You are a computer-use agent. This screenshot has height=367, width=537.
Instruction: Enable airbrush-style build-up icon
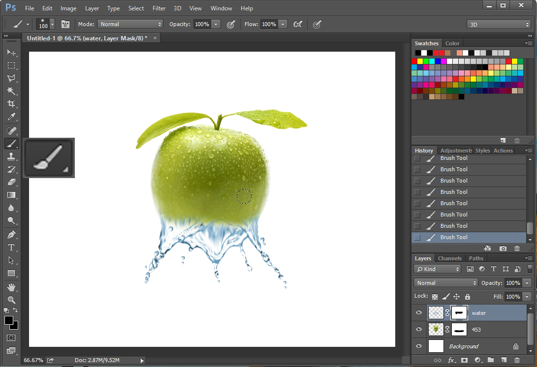[x=298, y=24]
